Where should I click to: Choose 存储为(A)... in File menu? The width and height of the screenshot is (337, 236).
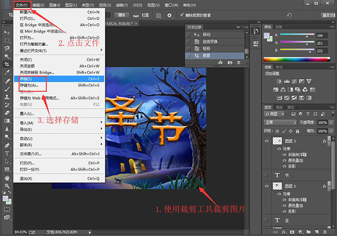[60, 85]
